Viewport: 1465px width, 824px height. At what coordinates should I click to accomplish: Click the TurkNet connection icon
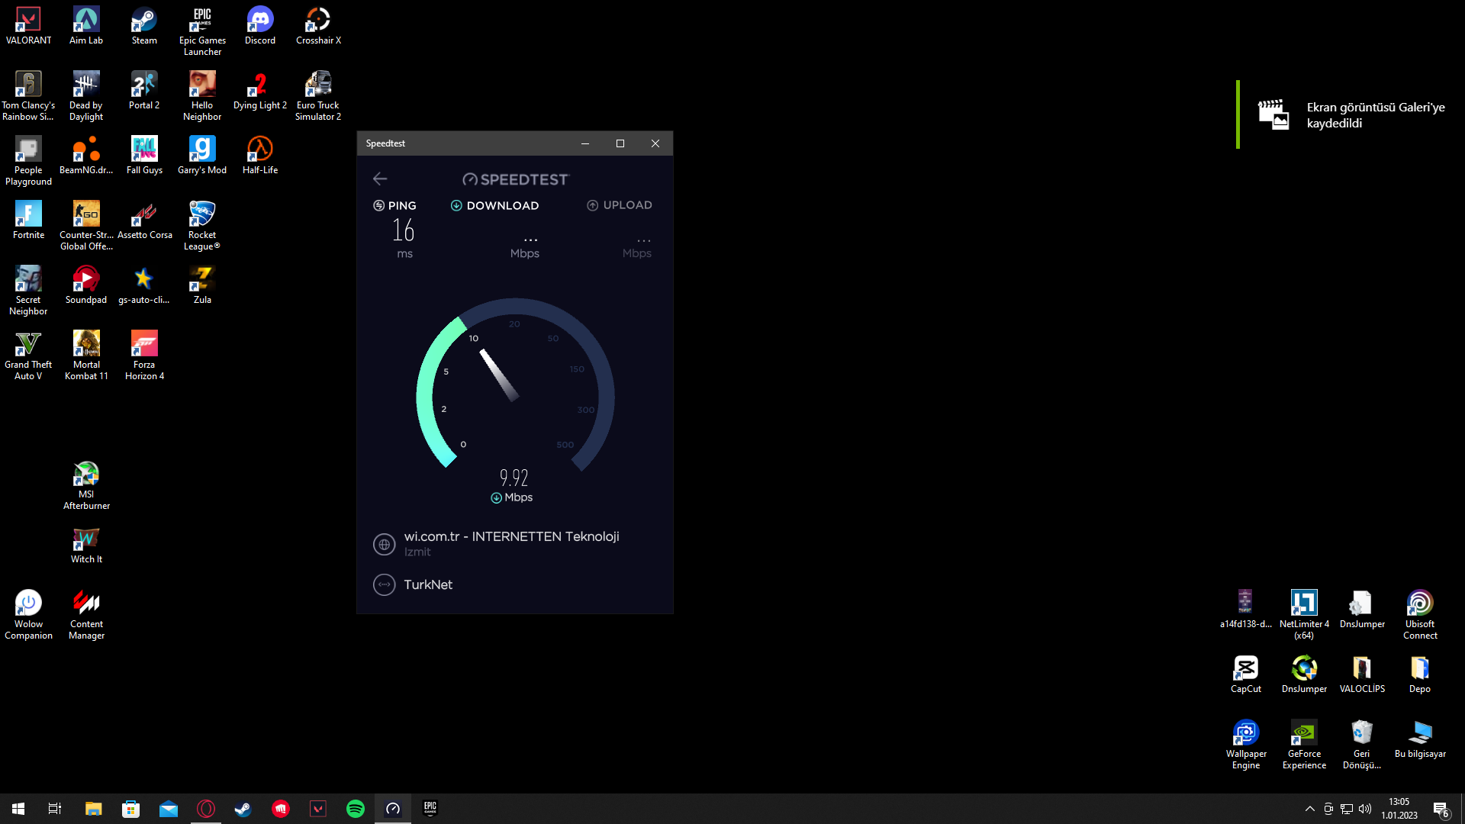(x=384, y=584)
